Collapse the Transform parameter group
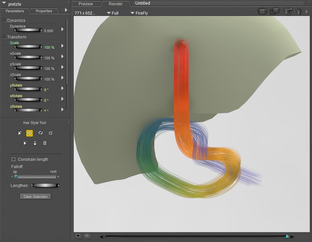 click(4, 37)
